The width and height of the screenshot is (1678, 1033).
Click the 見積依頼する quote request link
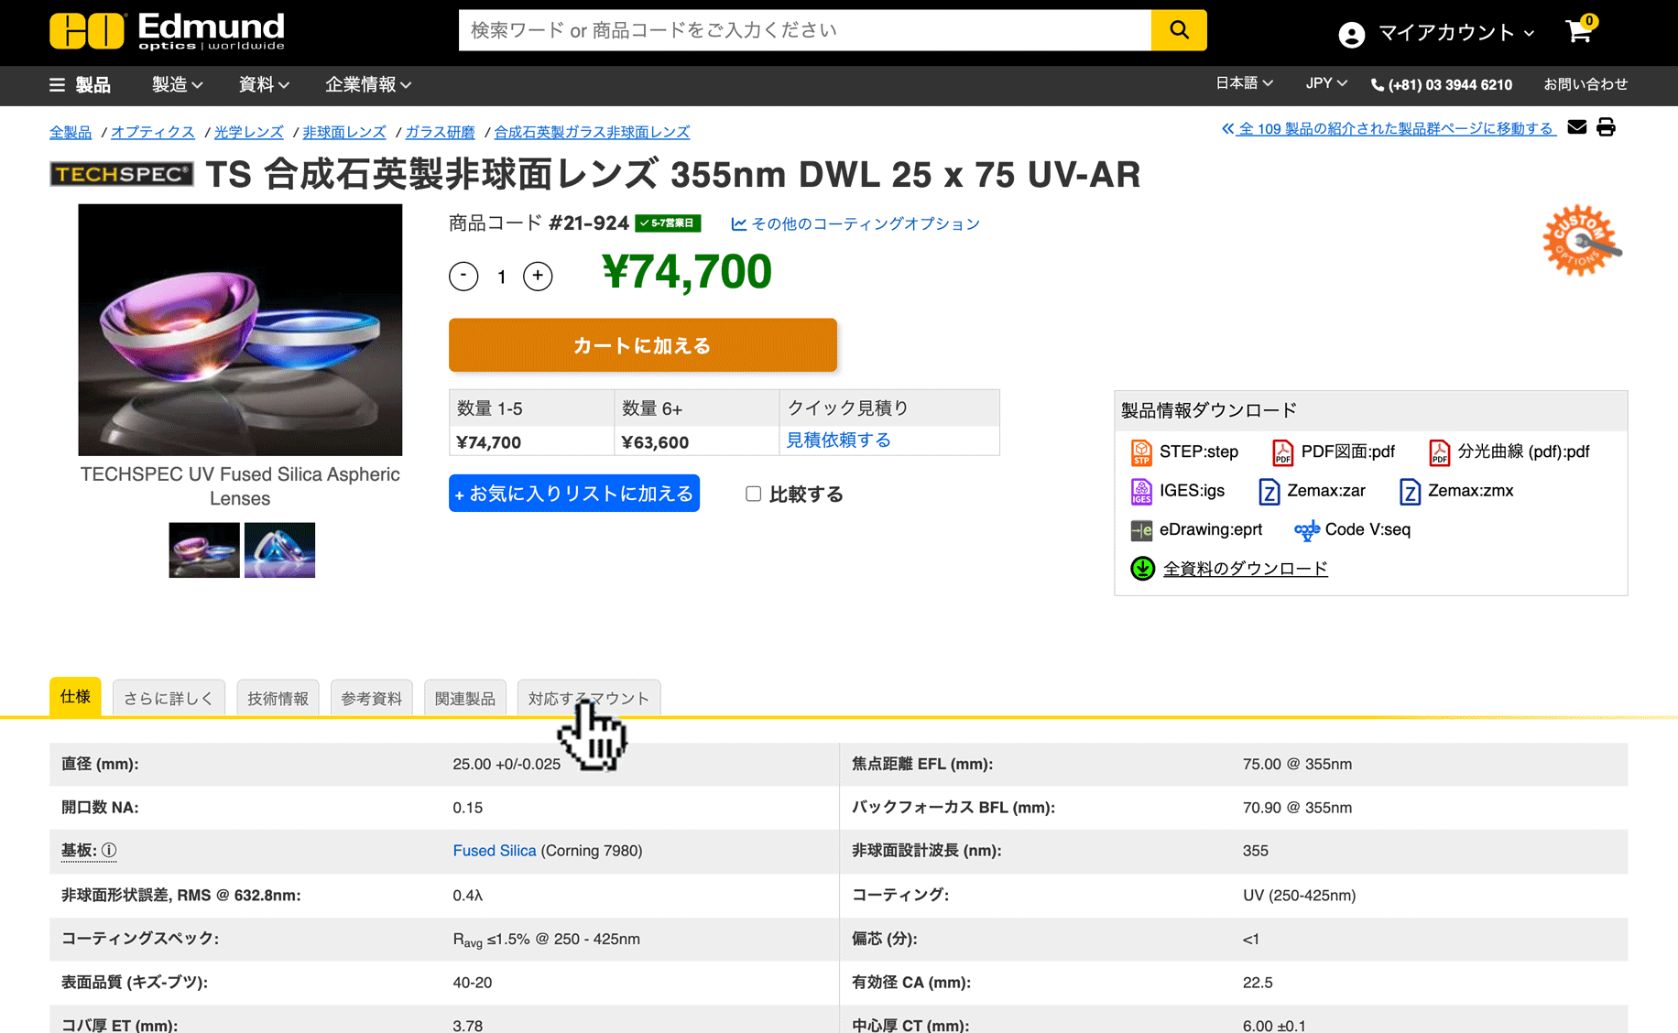pyautogui.click(x=838, y=440)
